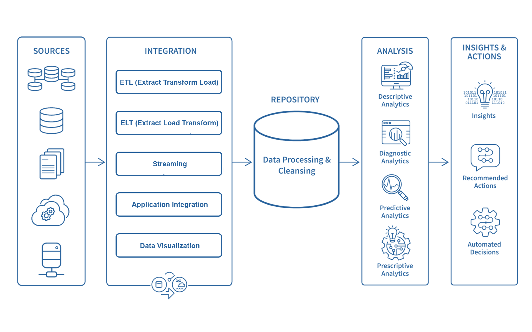Toggle the Streaming integration option

tap(151, 161)
